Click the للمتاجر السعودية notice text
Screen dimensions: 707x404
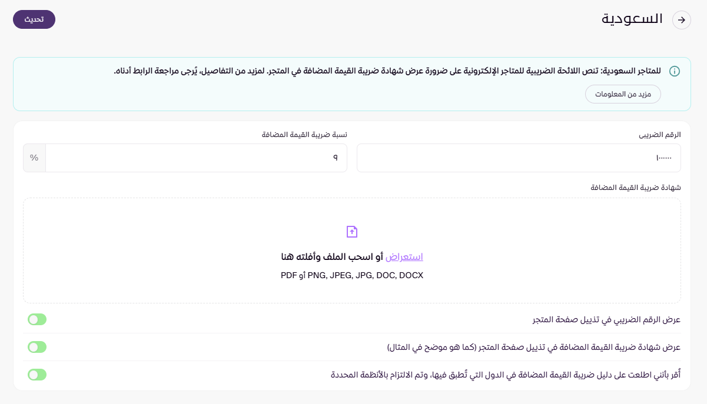[387, 71]
